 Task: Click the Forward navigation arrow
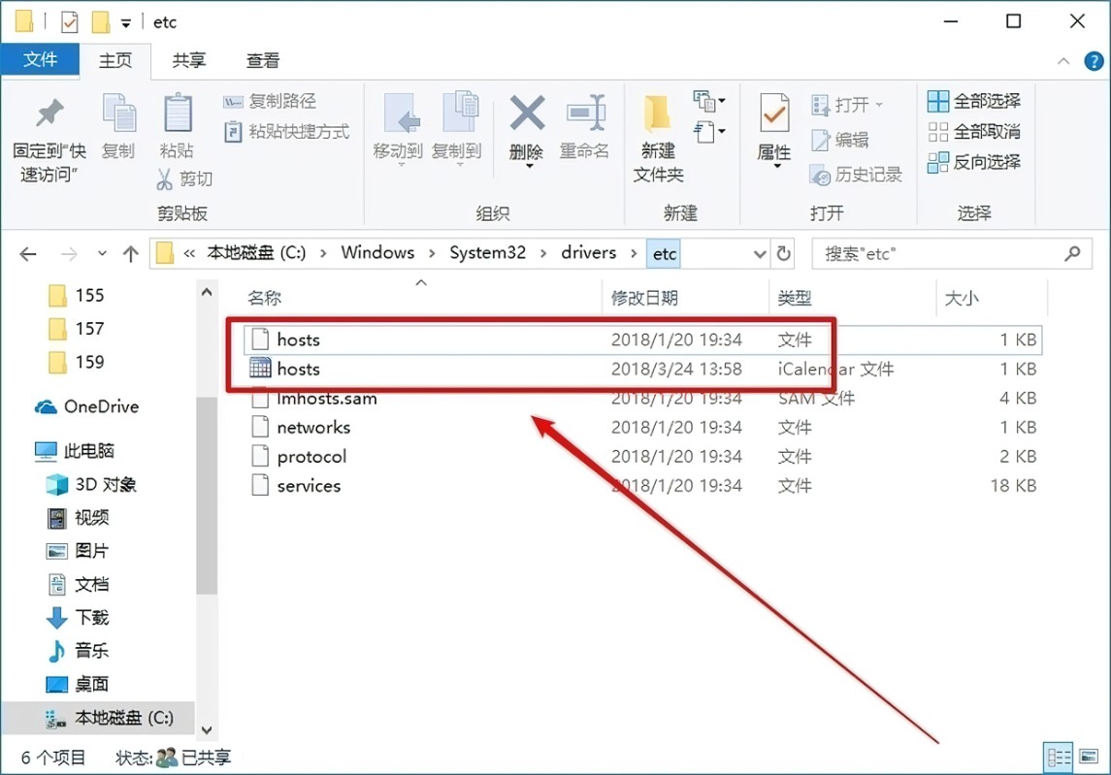(69, 253)
